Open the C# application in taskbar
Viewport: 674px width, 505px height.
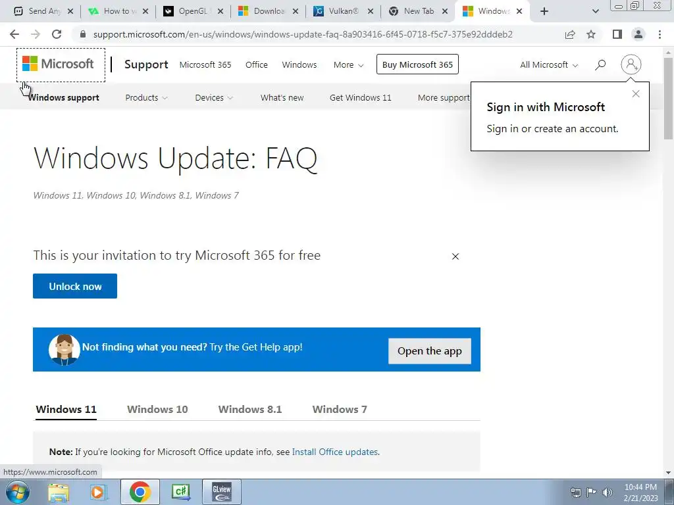click(x=180, y=492)
